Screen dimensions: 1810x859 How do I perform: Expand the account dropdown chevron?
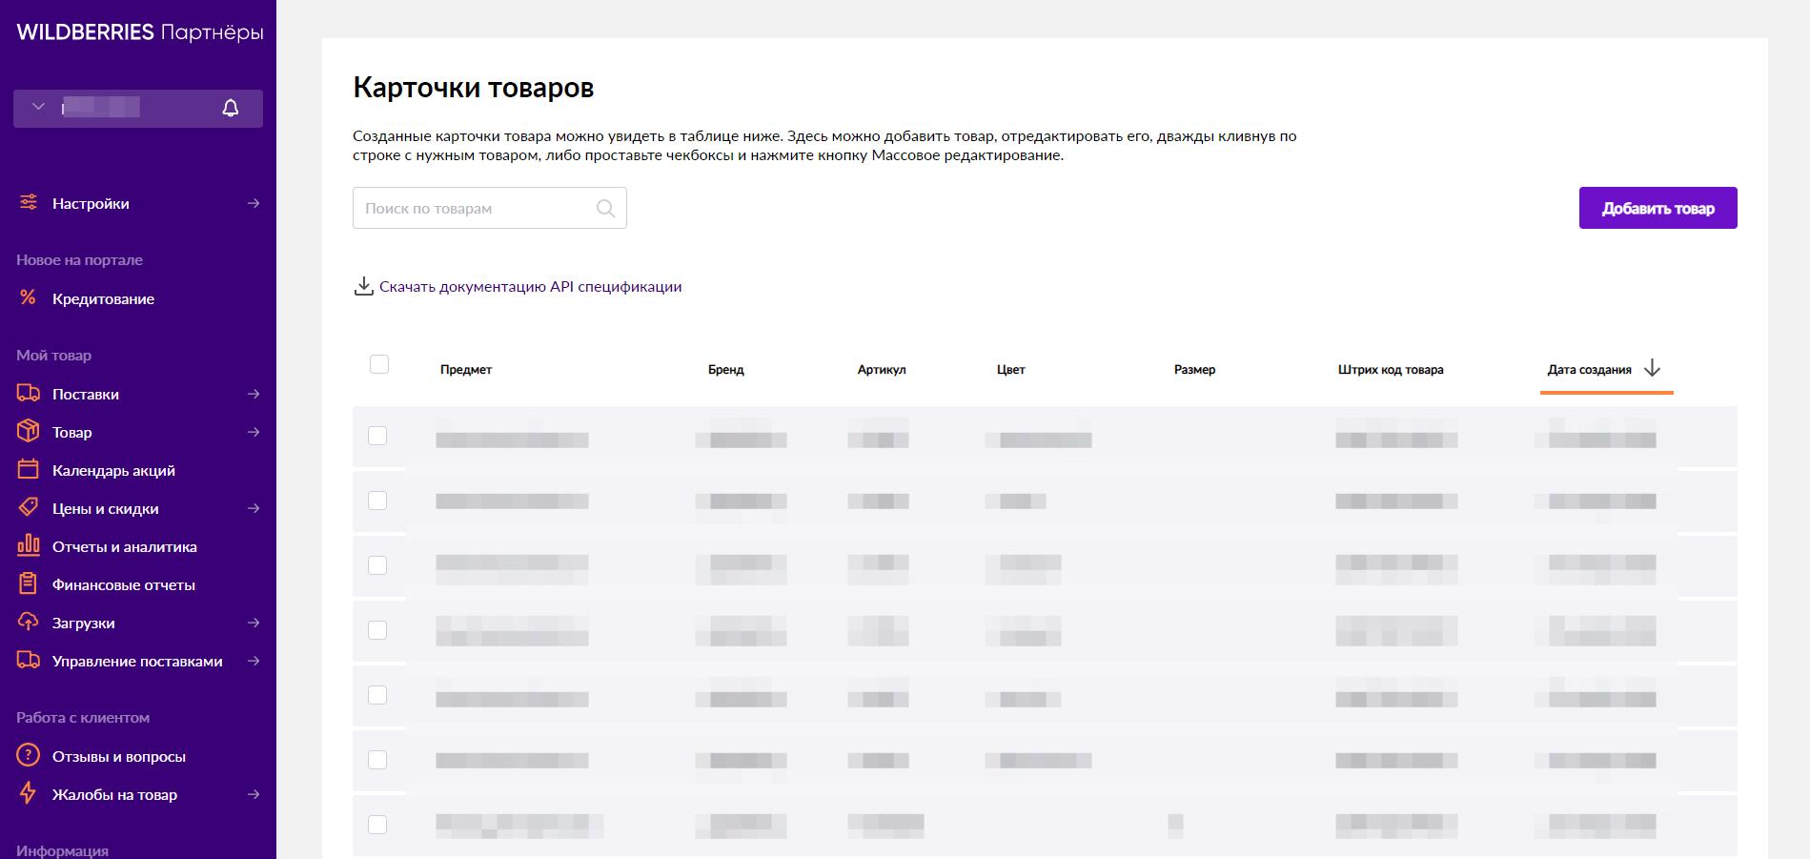pos(38,107)
